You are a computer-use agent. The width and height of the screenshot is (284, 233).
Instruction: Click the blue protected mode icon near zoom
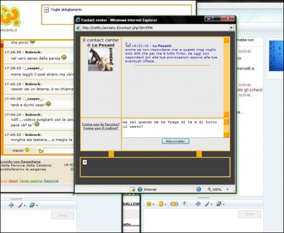click(x=199, y=189)
